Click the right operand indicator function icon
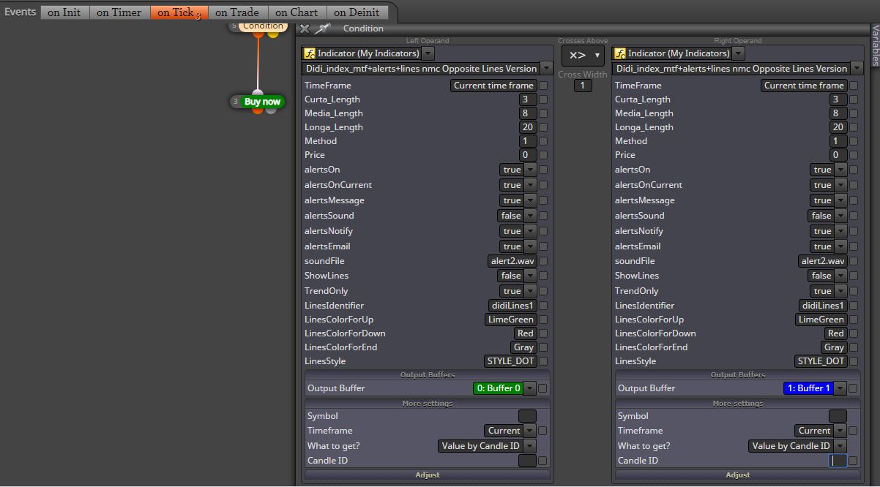Screen dimensions: 880x487 click(620, 53)
